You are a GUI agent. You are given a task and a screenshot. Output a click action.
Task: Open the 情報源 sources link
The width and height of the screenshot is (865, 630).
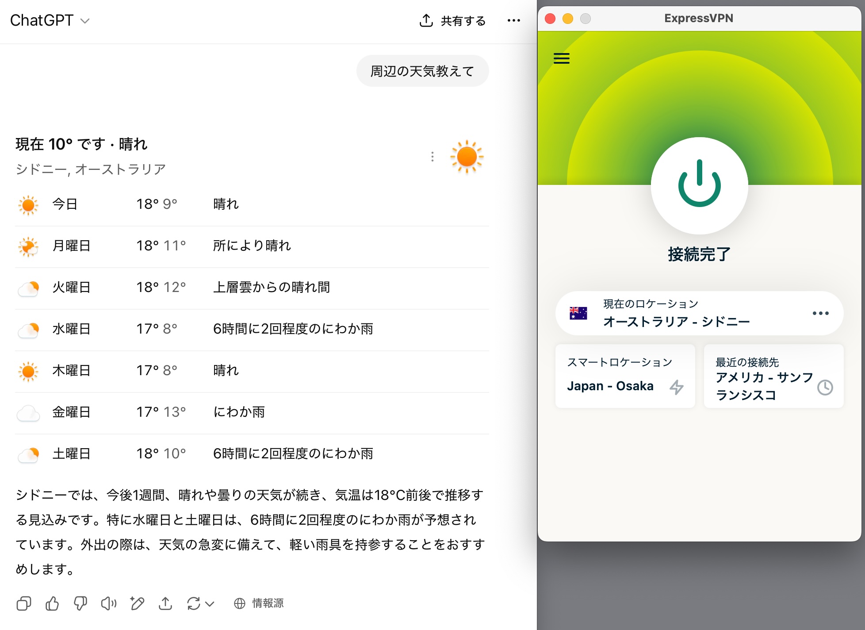[259, 603]
